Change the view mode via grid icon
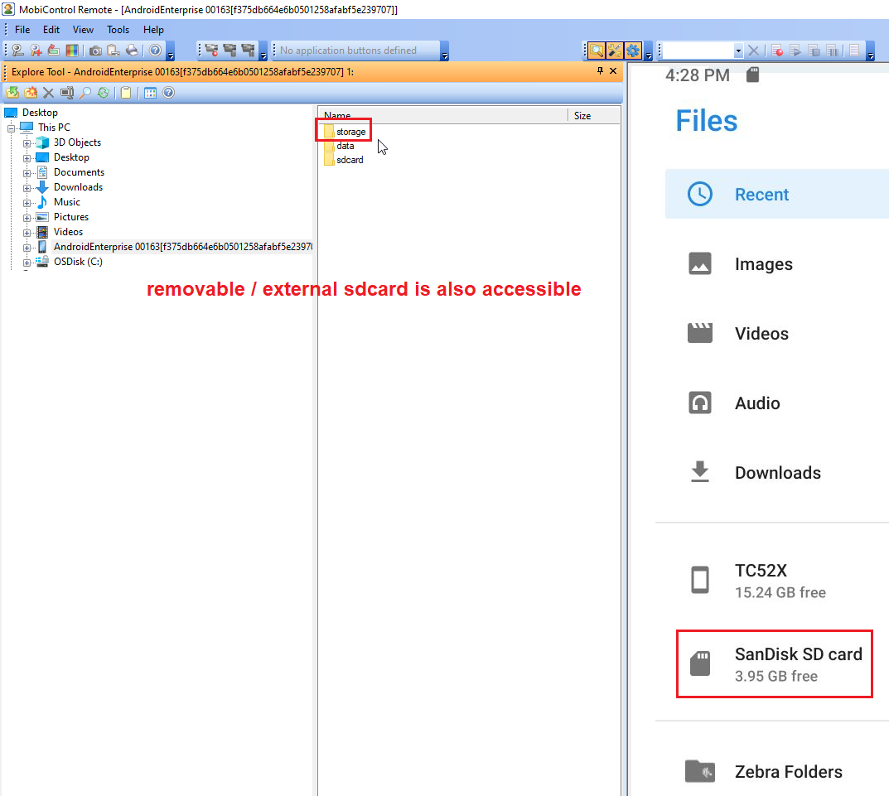 pyautogui.click(x=150, y=93)
